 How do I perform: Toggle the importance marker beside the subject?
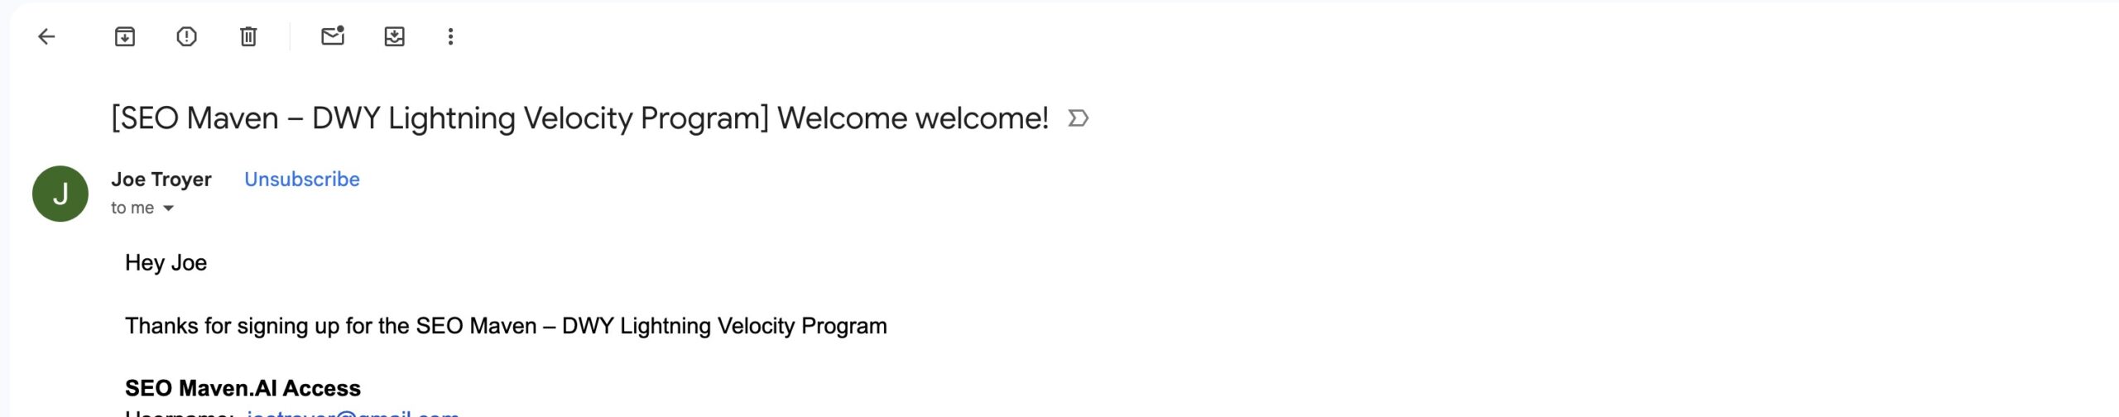1078,118
